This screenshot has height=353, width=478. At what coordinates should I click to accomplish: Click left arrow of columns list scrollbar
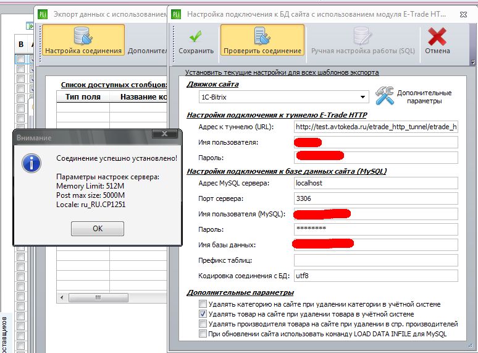tap(62, 297)
